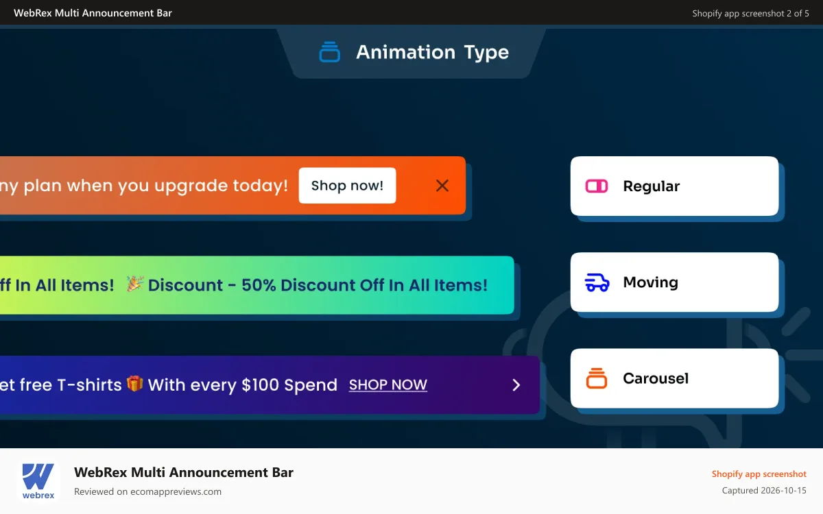Viewport: 823px width, 514px height.
Task: Click the Animation Type stacked bars icon
Action: (x=330, y=52)
